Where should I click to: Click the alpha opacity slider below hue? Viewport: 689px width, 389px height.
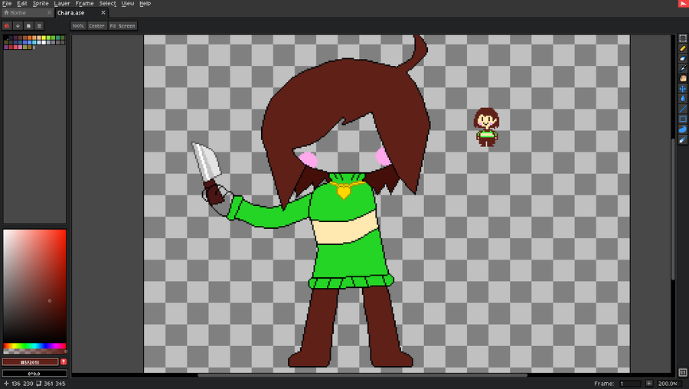(x=34, y=351)
